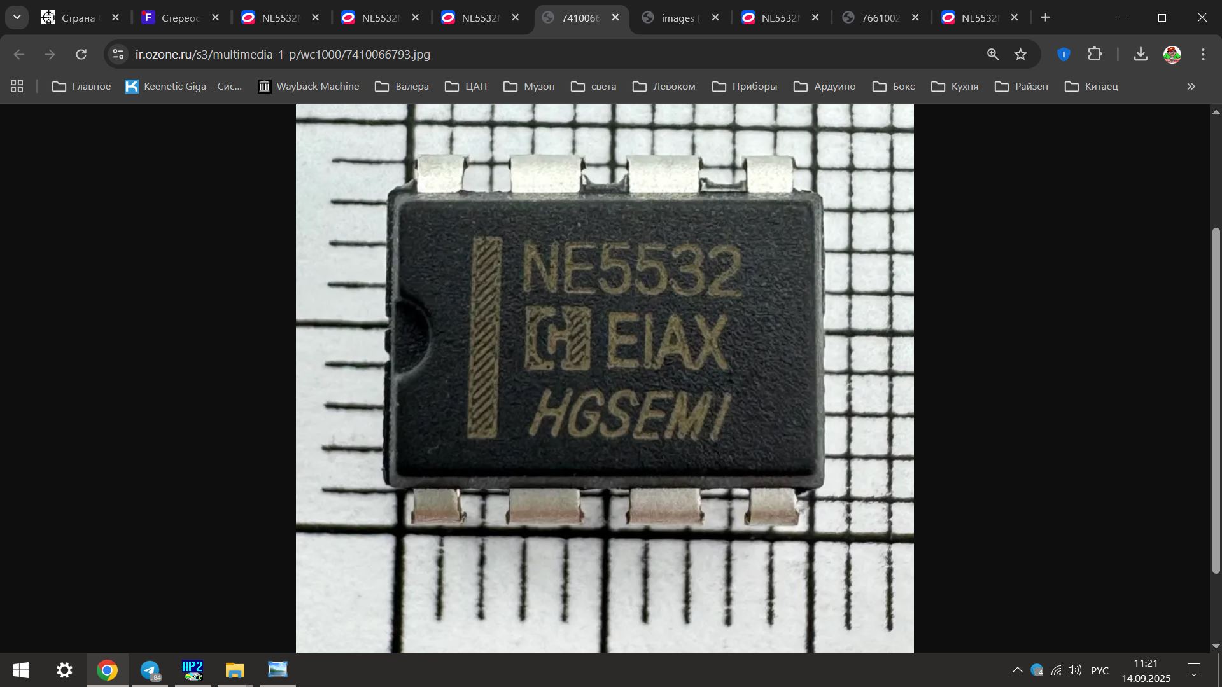Open the site information icon in address bar
This screenshot has height=687, width=1222.
[118, 55]
